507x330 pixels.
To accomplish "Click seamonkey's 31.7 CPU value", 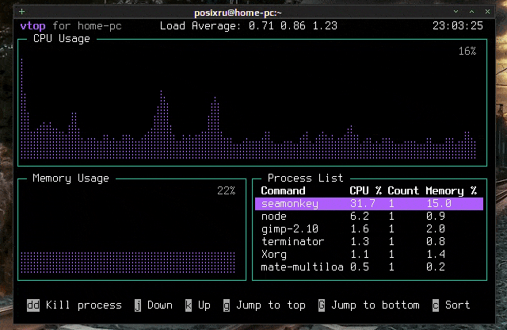I will click(x=363, y=204).
